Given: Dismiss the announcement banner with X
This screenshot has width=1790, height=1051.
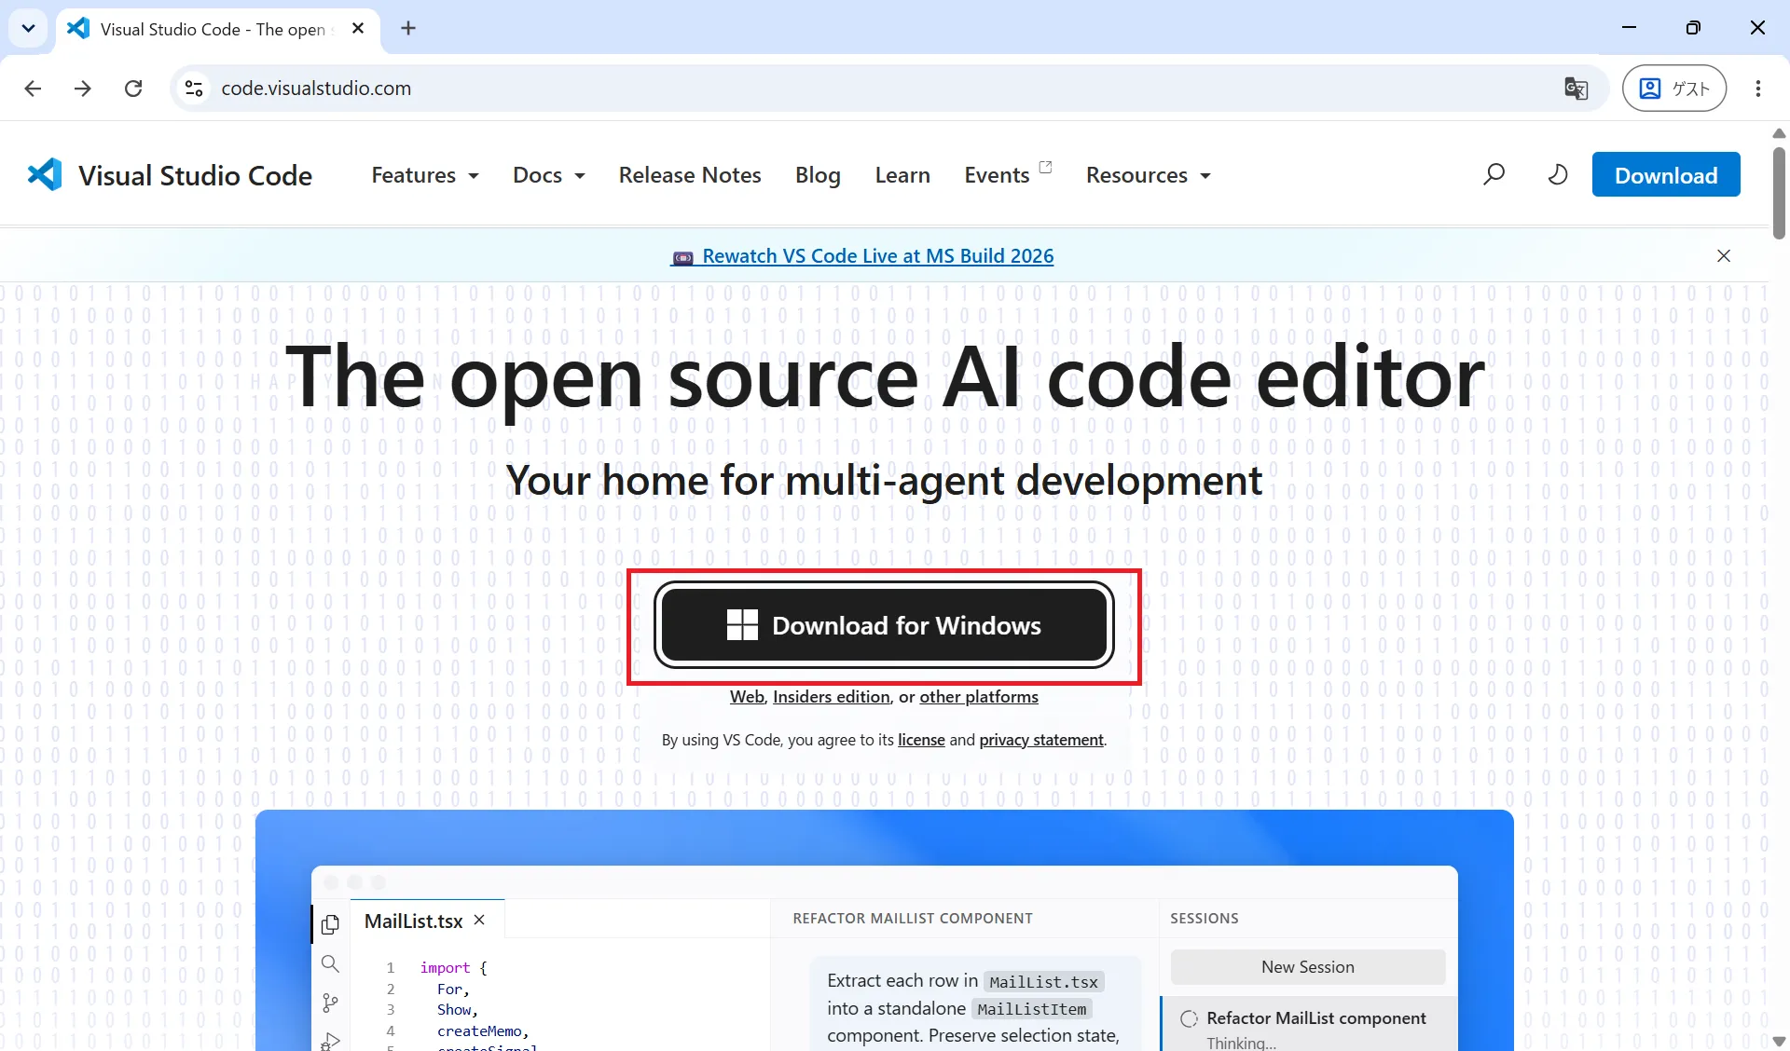Looking at the screenshot, I should 1724,256.
